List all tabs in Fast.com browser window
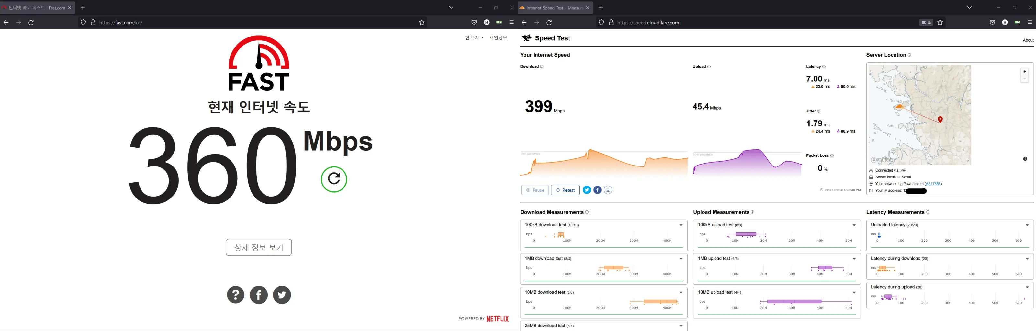Screen dimensions: 1036x331 click(x=451, y=8)
